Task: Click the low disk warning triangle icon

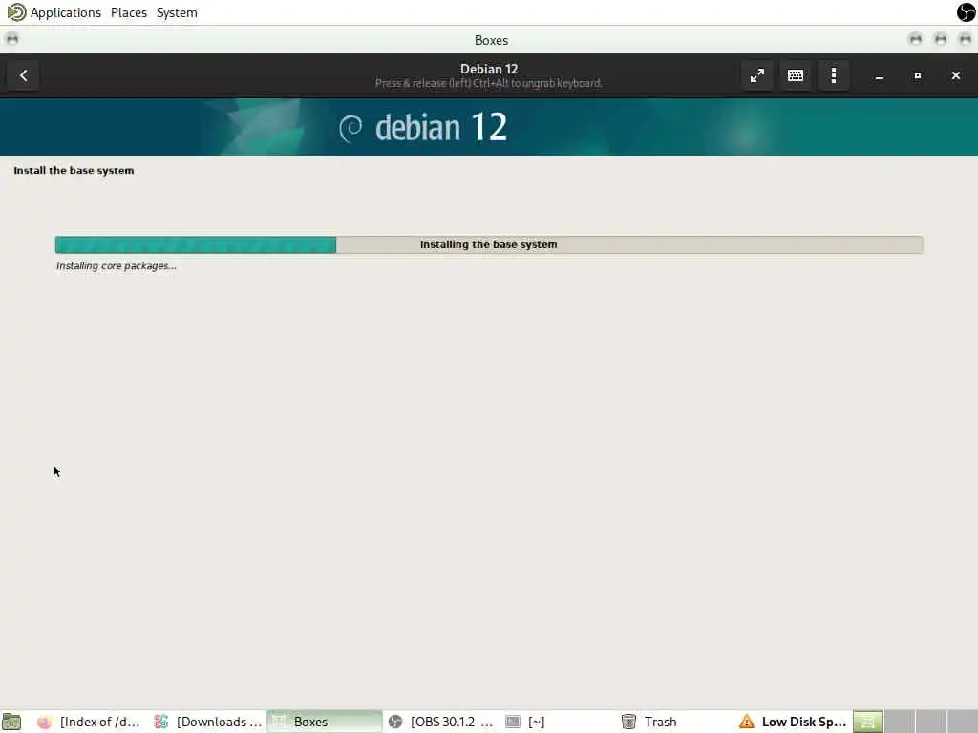Action: point(747,722)
